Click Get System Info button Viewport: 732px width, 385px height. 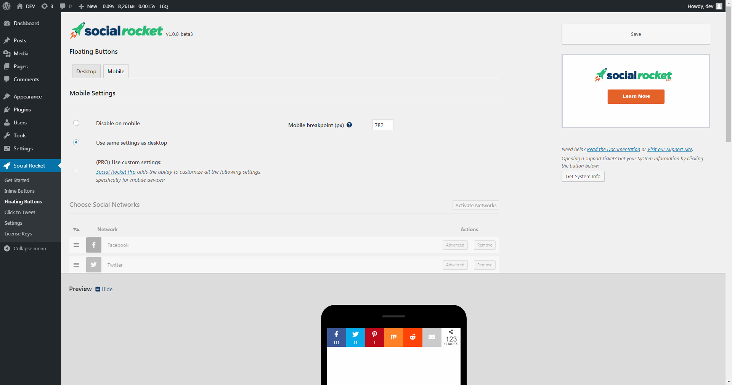tap(583, 176)
